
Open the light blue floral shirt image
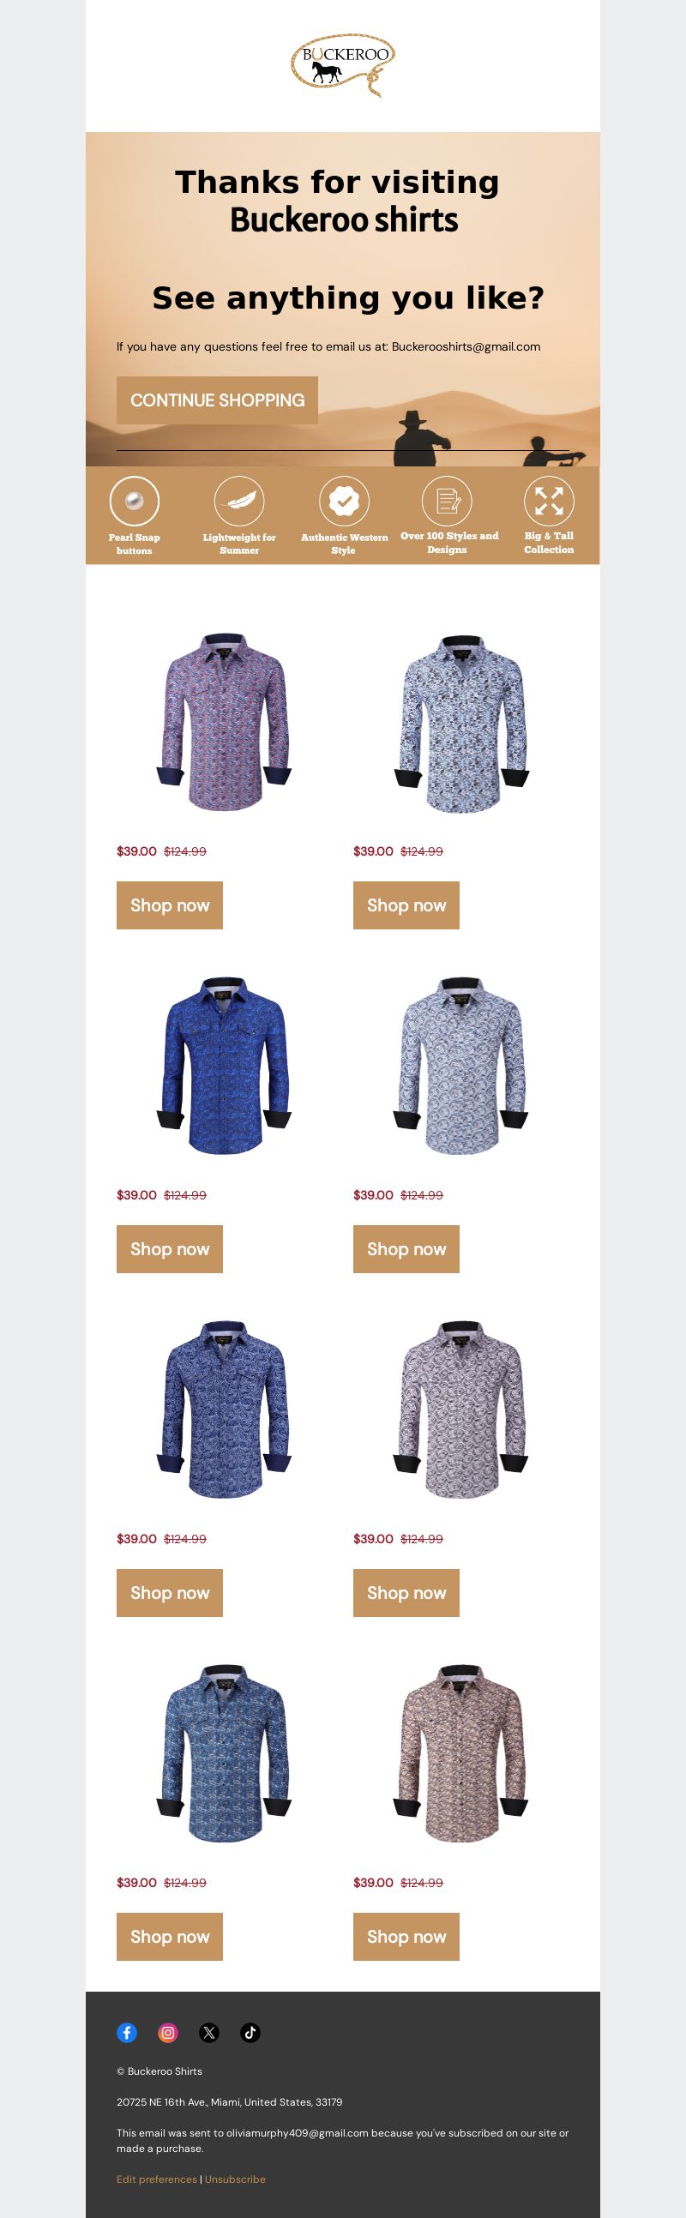click(x=461, y=724)
